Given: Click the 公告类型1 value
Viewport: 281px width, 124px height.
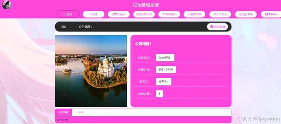Looking at the screenshot, I should point(165,58).
